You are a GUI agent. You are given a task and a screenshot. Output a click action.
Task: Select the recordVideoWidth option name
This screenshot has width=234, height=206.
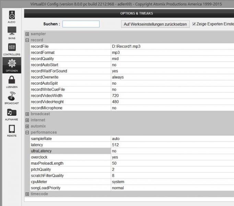click(x=47, y=95)
